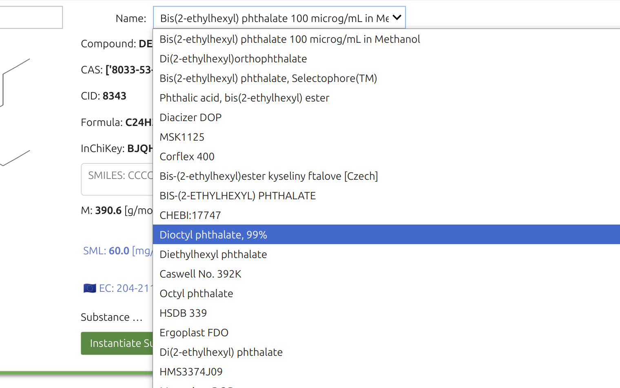Click inside the SMILES text field
The image size is (620, 388).
[x=117, y=179]
